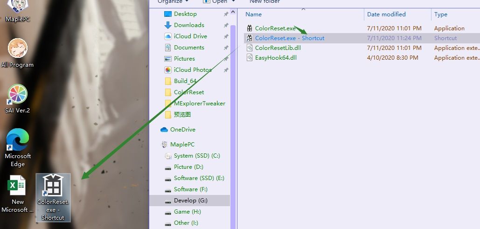Click the iCloud Photos icon

[x=168, y=70]
